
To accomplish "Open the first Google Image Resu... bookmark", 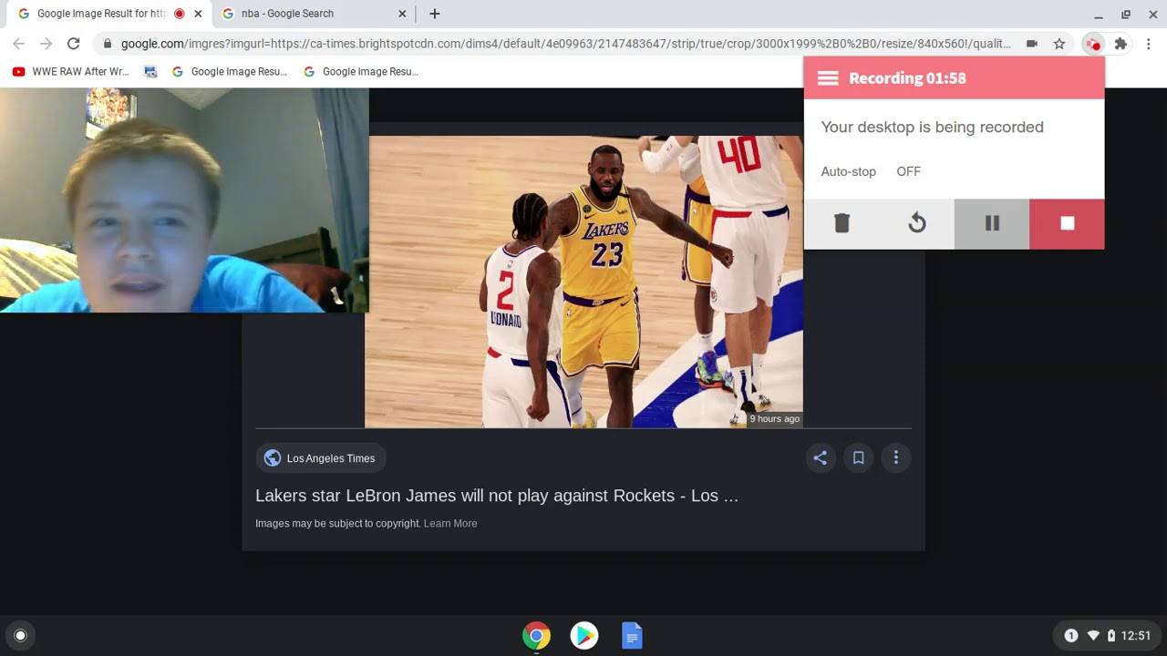I will [x=229, y=72].
